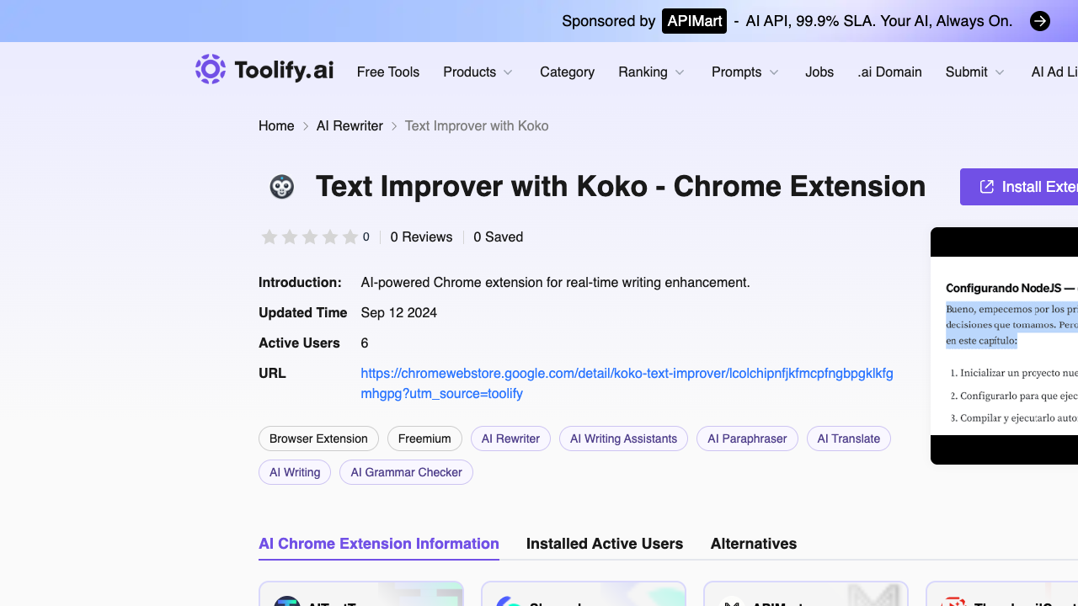
Task: Click the Text Improver with Koko breadcrumb
Action: (x=477, y=126)
